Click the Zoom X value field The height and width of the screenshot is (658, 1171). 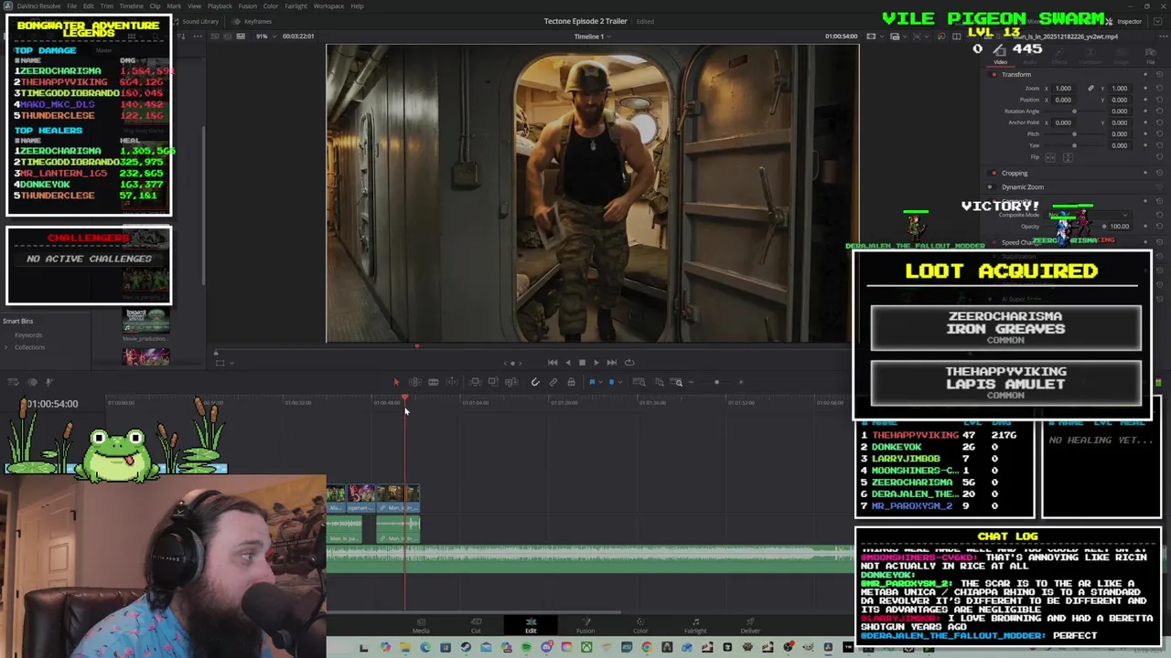tap(1063, 89)
